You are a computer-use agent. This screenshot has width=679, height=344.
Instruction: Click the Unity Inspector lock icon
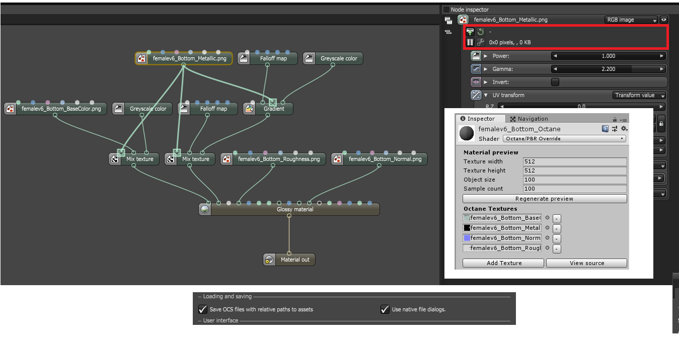point(615,119)
